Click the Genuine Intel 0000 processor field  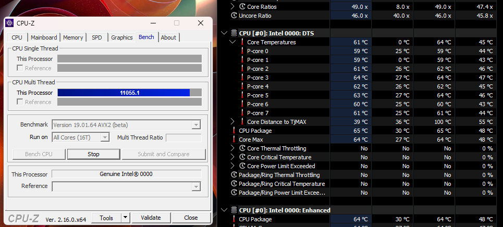click(126, 174)
